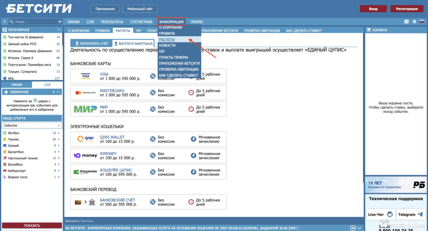Open the ПРОМО menu item
Image resolution: width=428 pixels, height=231 pixels.
pos(197,22)
